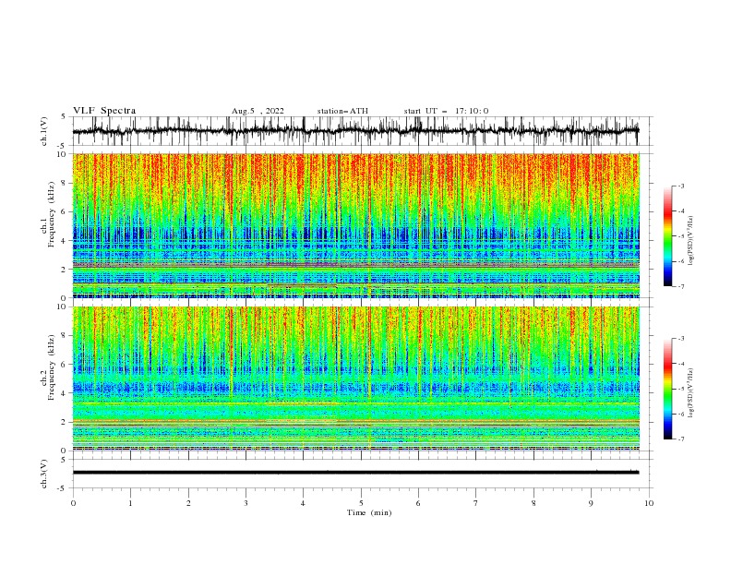The height and width of the screenshot is (565, 731).
Task: Click the "8" minute tick label on time axis
Action: click(x=533, y=503)
